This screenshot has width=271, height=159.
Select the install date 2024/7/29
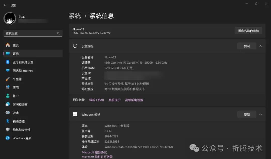[x=111, y=136]
